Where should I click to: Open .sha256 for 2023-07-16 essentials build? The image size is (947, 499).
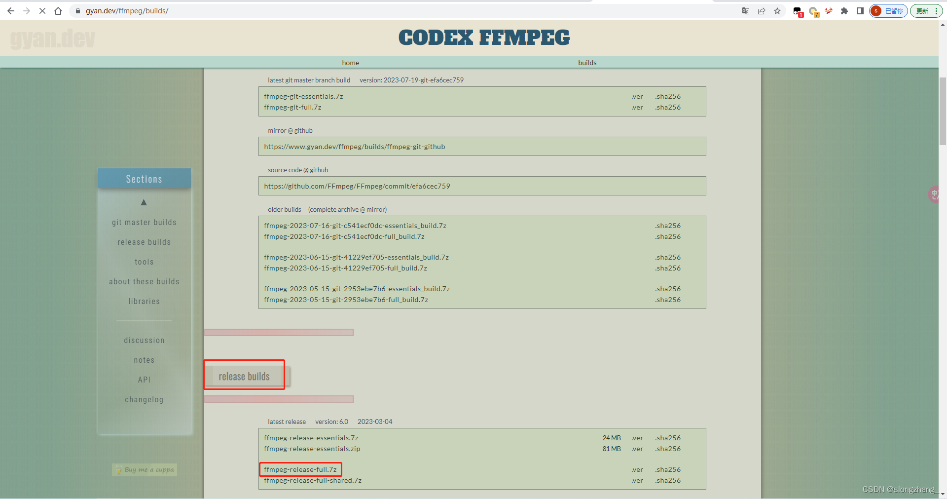[x=668, y=226]
